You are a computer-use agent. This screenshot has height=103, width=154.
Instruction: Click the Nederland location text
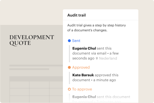(108, 58)
